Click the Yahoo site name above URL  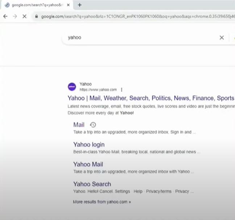(x=86, y=84)
